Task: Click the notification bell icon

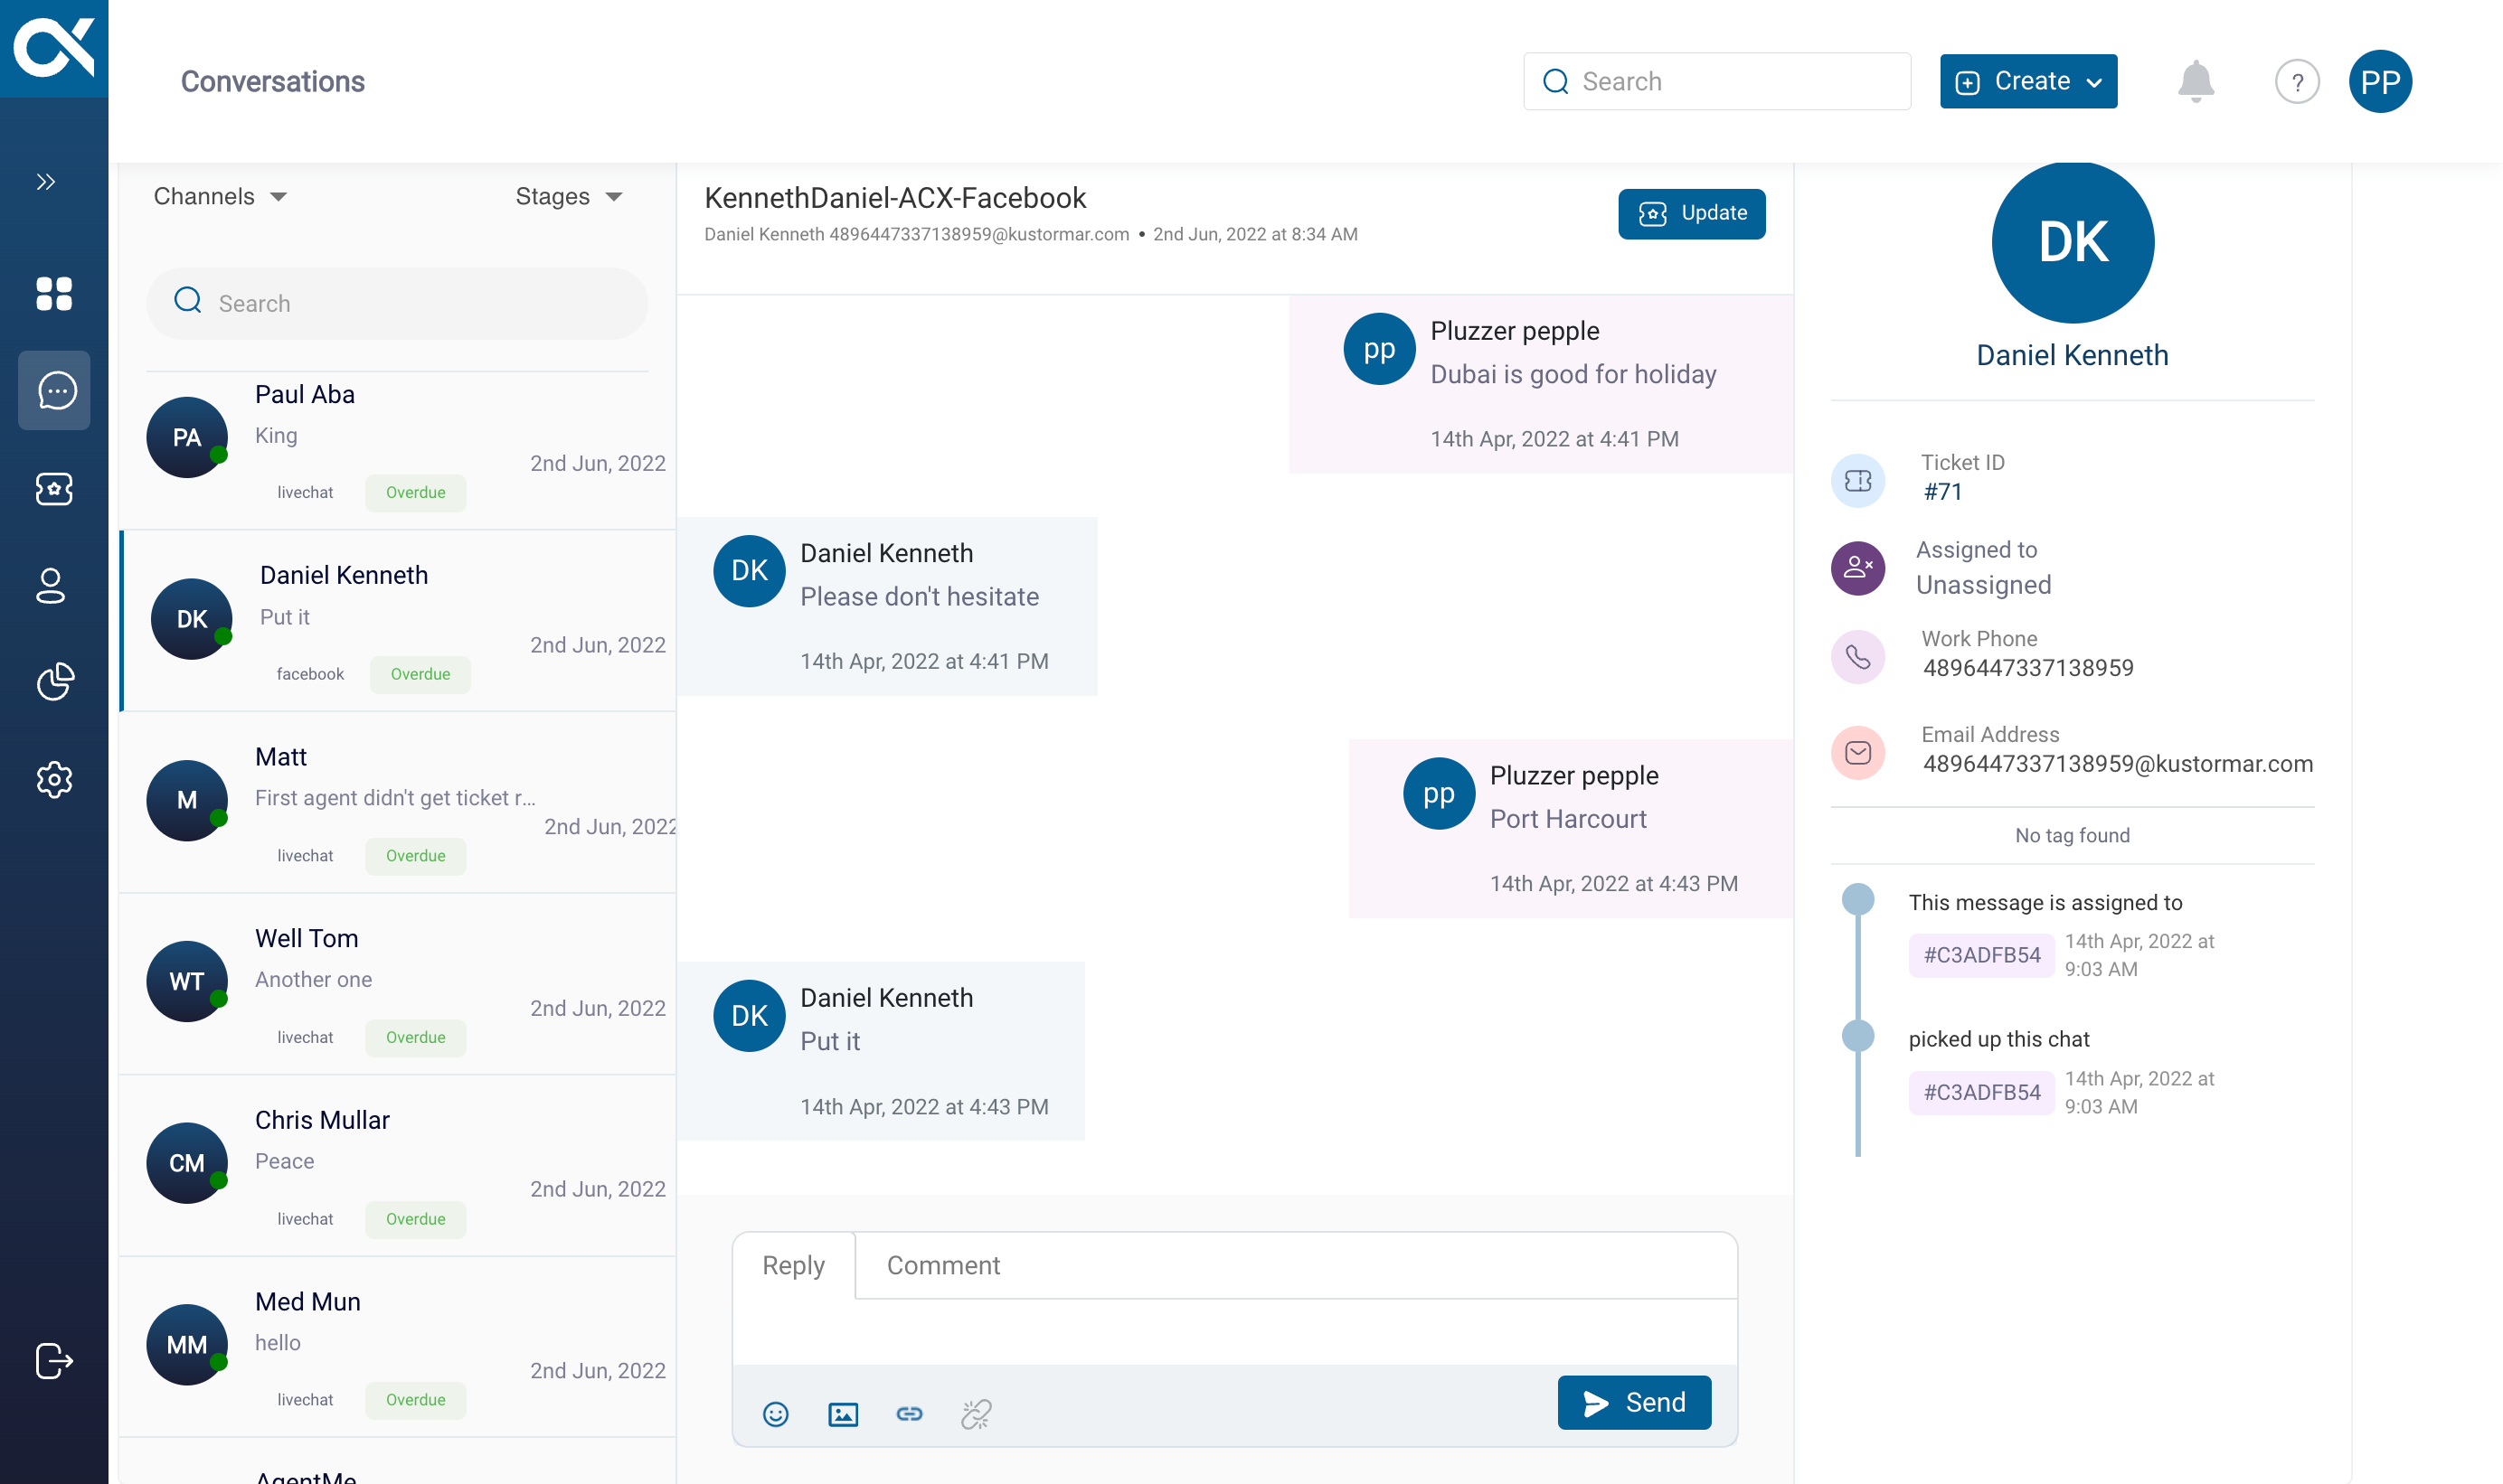Action: 2195,81
